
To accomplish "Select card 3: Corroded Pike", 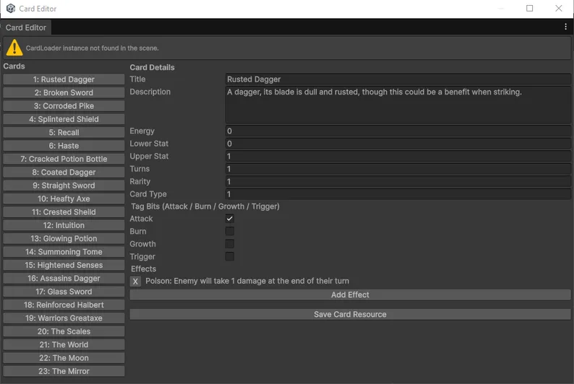I will [x=64, y=106].
